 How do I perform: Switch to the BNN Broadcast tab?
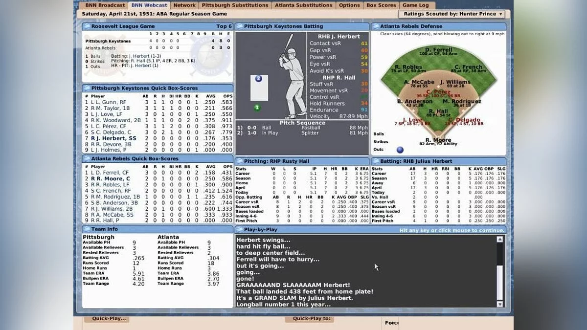(x=105, y=5)
